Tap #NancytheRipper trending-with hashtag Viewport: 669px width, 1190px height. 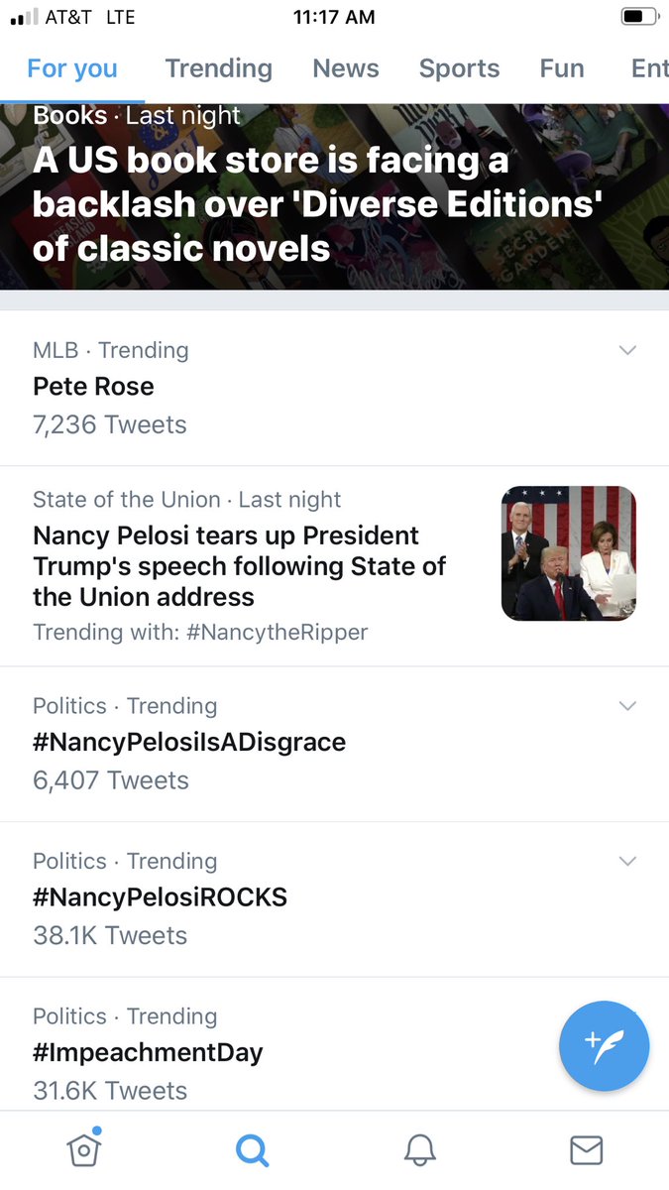point(277,632)
